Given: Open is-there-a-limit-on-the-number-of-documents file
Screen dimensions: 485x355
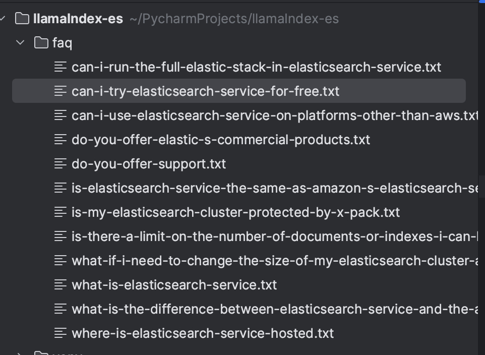Looking at the screenshot, I should (272, 236).
